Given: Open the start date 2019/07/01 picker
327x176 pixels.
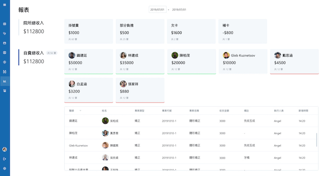Looking at the screenshot, I should (157, 9).
